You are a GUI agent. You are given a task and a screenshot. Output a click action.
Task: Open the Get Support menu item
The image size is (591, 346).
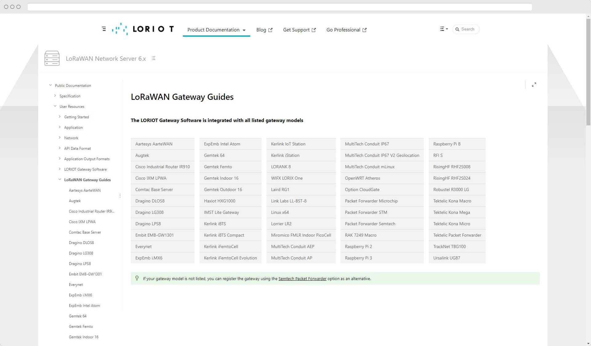click(x=299, y=30)
